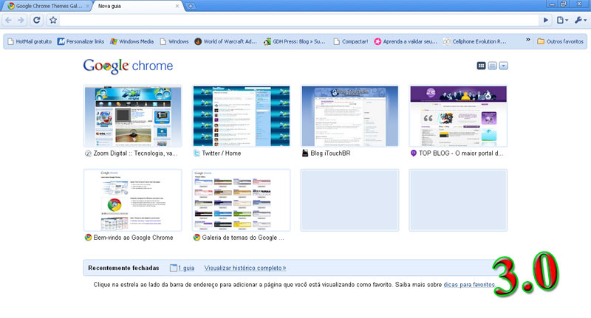Open the page menu dropdown

click(x=562, y=21)
